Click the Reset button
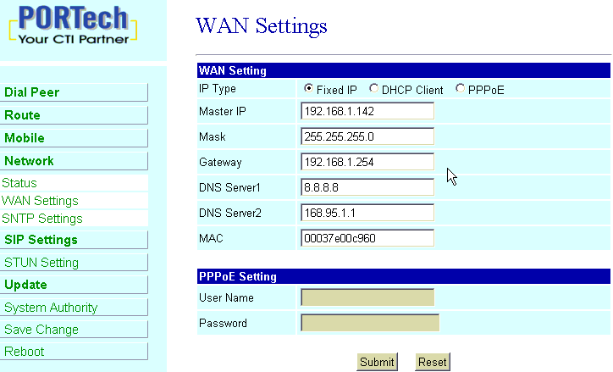 433,362
